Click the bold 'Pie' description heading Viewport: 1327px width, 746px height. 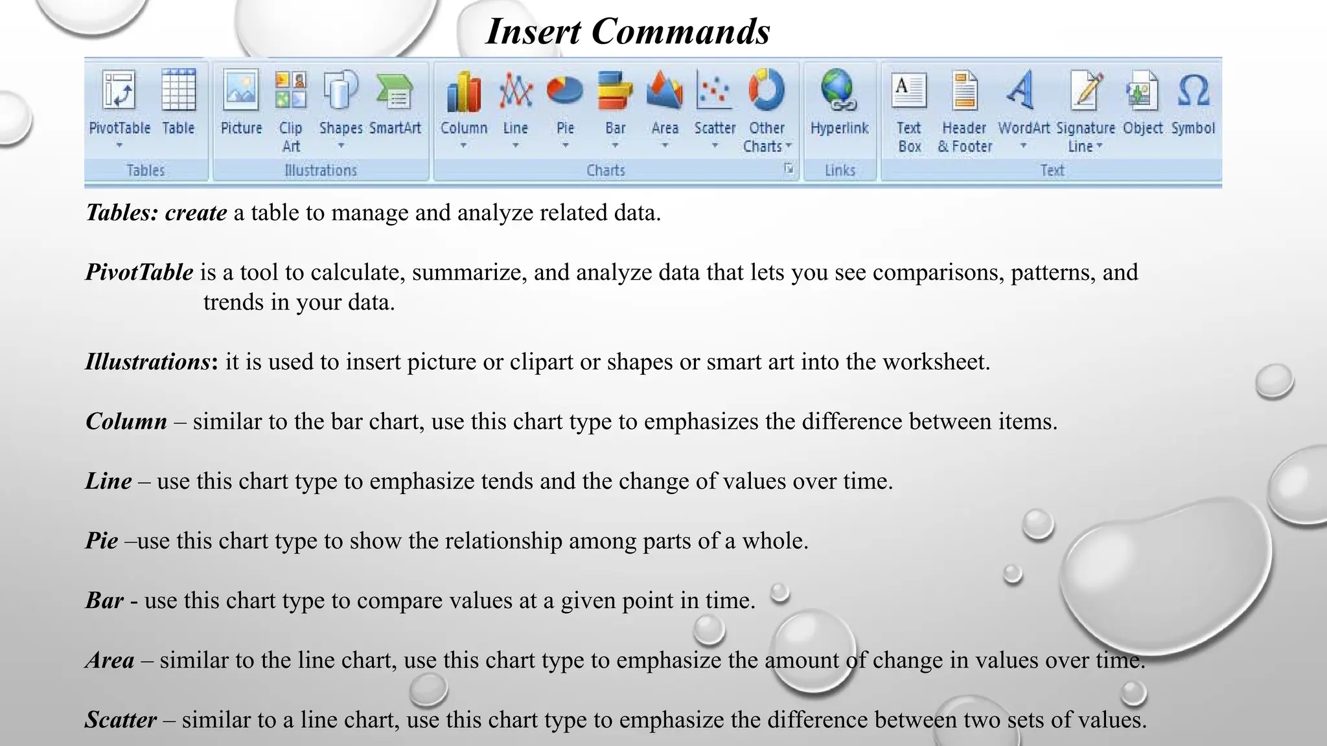tap(102, 541)
